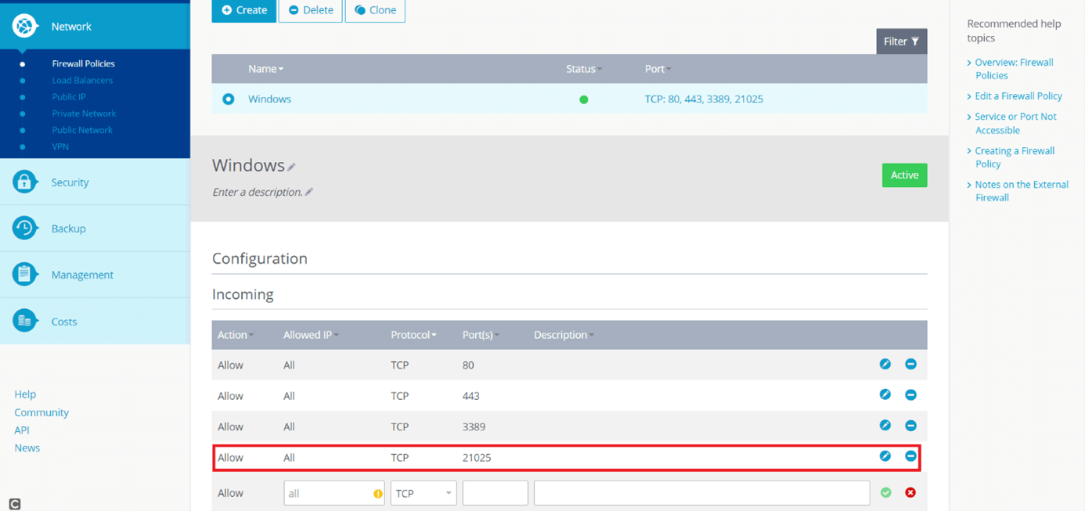The height and width of the screenshot is (511, 1085).
Task: Click the Allowed IP input field
Action: 333,493
